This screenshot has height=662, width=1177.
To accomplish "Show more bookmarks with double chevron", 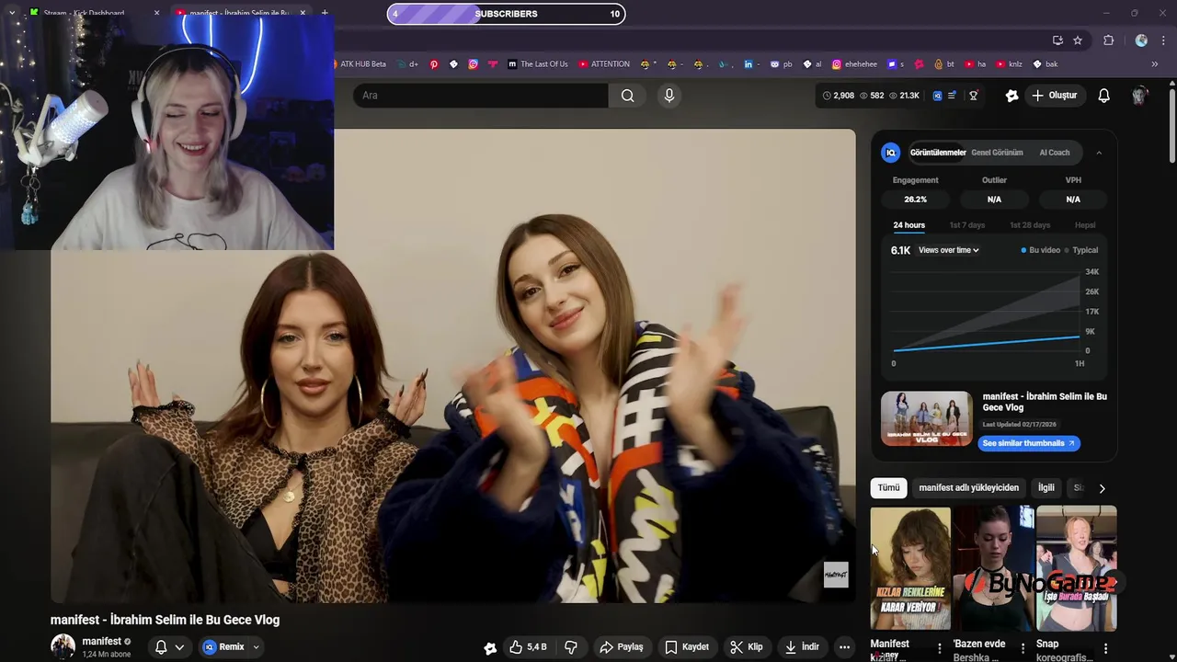I will 1154,64.
